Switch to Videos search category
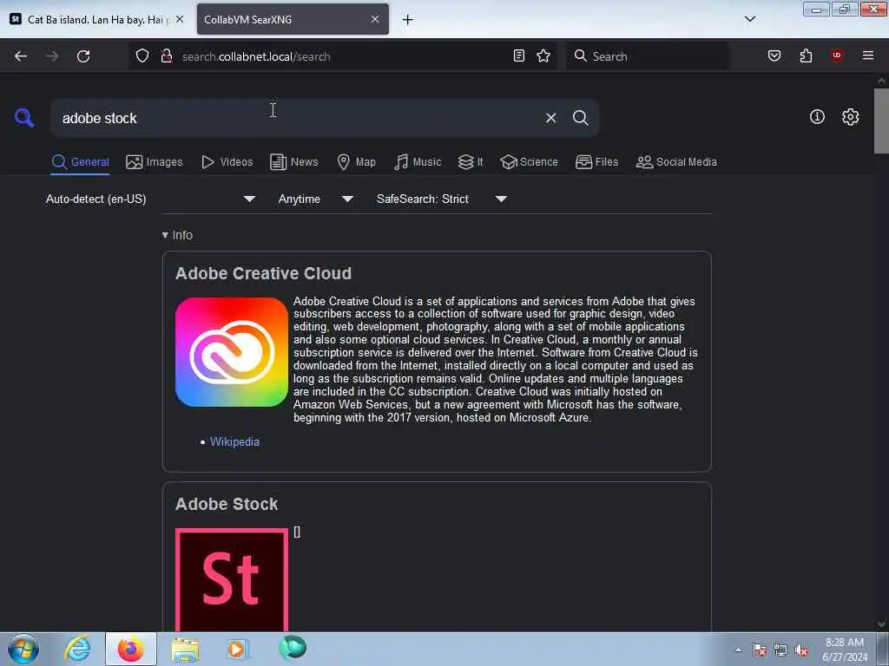The image size is (889, 666). (x=227, y=162)
